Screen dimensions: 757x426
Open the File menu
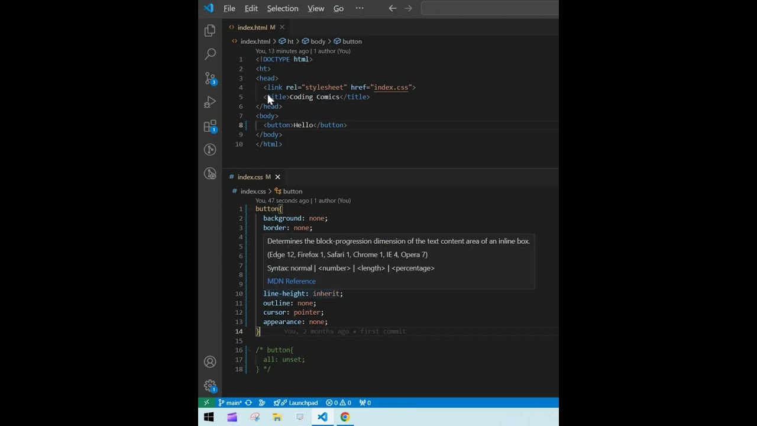tap(229, 8)
